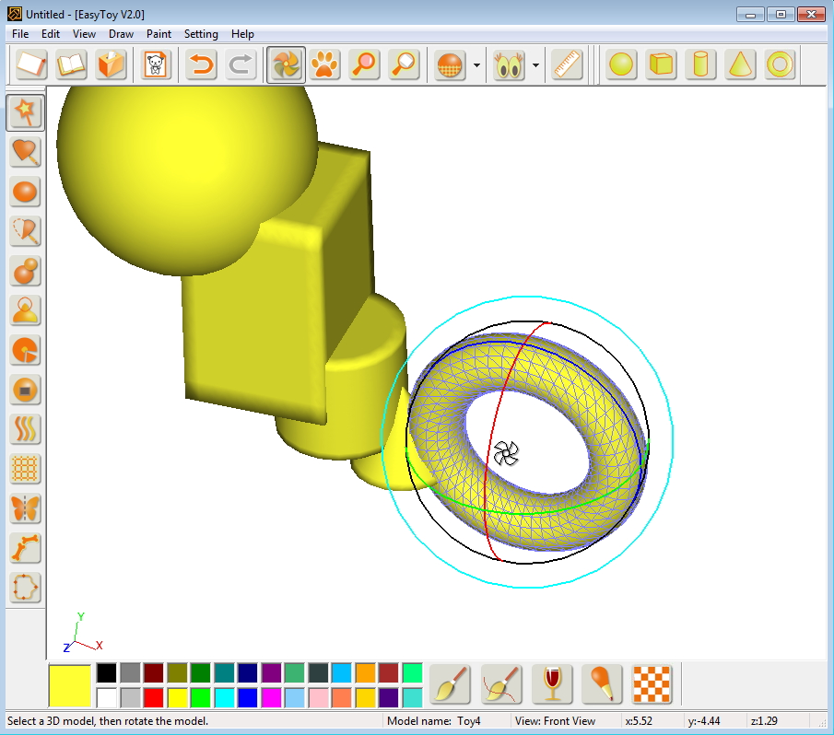Viewport: 834px width, 735px height.
Task: Click the 'Model name: Toy4' status text
Action: [433, 721]
